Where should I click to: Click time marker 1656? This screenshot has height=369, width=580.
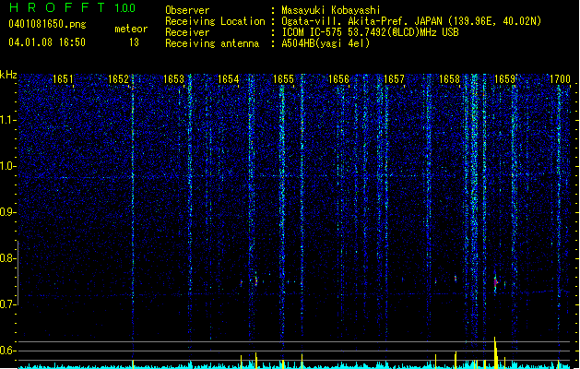click(x=338, y=78)
